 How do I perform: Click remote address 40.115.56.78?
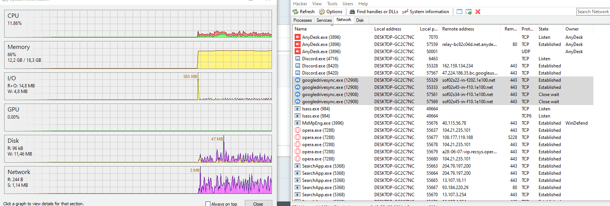click(x=454, y=123)
